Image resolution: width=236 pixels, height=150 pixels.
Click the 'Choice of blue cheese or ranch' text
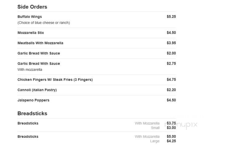click(44, 23)
